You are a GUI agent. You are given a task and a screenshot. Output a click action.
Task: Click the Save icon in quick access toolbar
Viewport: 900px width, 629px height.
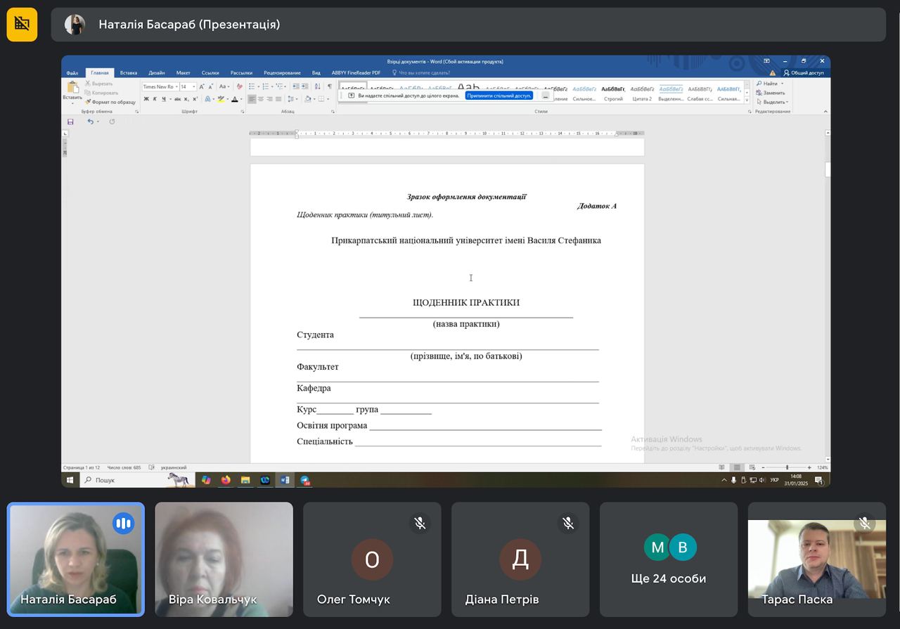coord(70,122)
